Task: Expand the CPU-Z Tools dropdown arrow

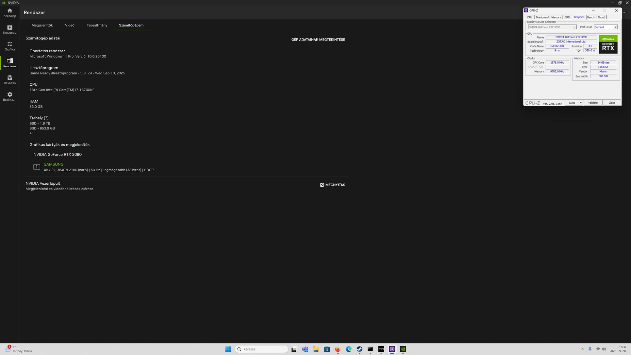Action: tap(581, 103)
